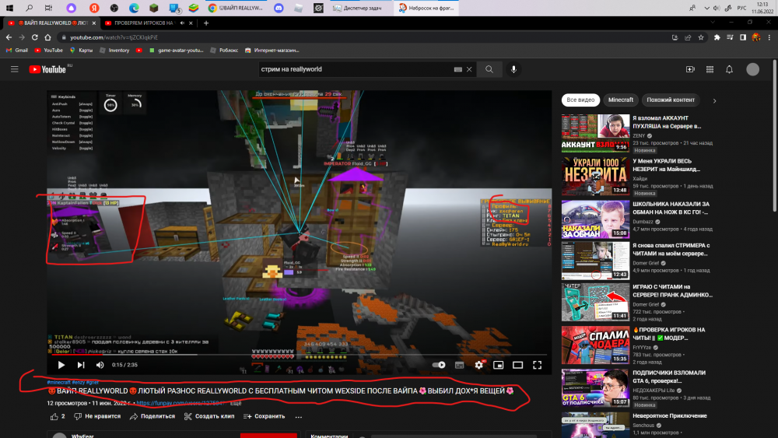Image resolution: width=778 pixels, height=438 pixels.
Task: Open the three-dot more actions menu under the video
Action: (x=298, y=417)
